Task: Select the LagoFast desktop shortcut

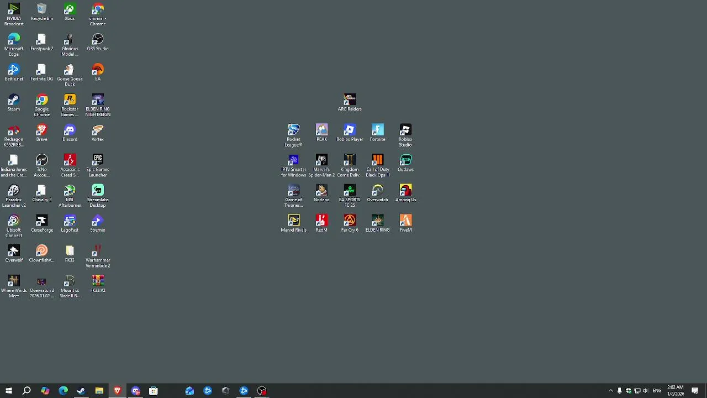Action: tap(70, 224)
